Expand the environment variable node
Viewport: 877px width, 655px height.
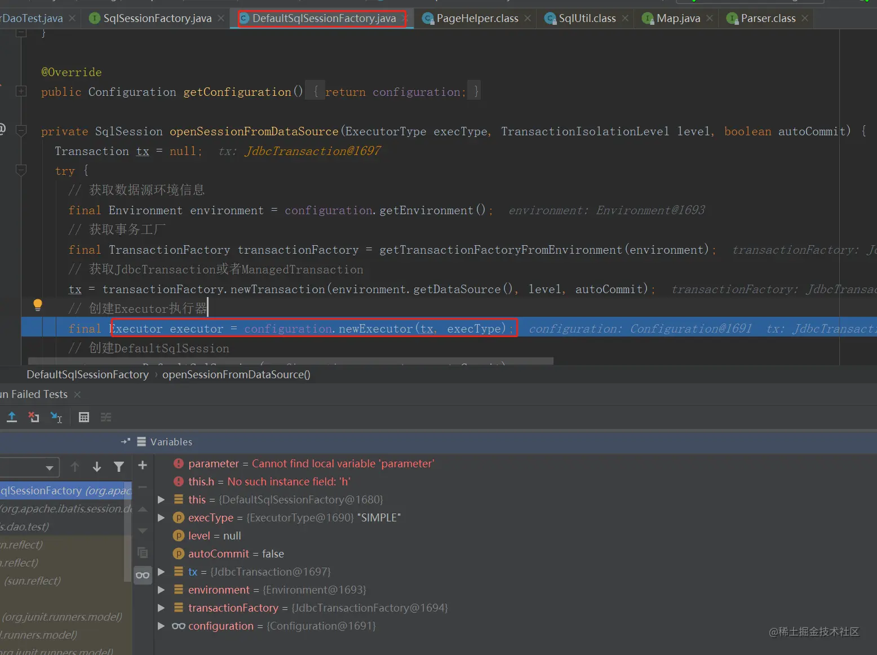161,590
